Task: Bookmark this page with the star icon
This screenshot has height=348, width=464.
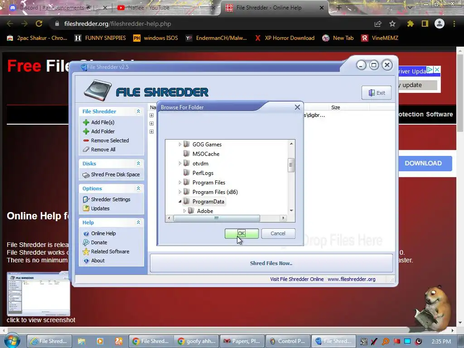Action: tap(392, 24)
